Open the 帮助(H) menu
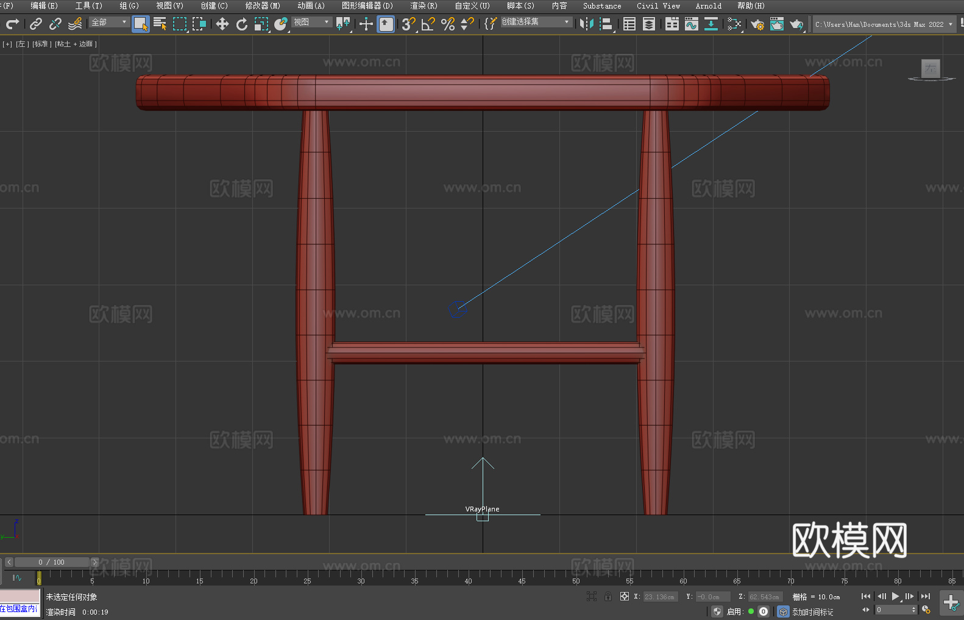964x620 pixels. click(751, 5)
